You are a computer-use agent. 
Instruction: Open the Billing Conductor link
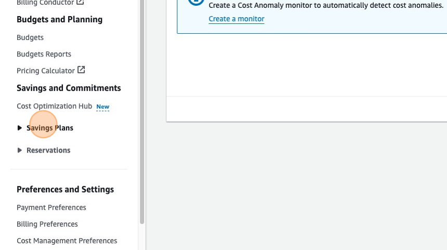point(45,3)
